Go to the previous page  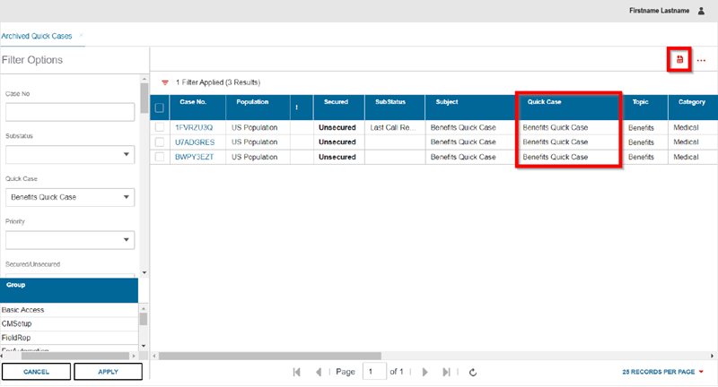(x=319, y=372)
